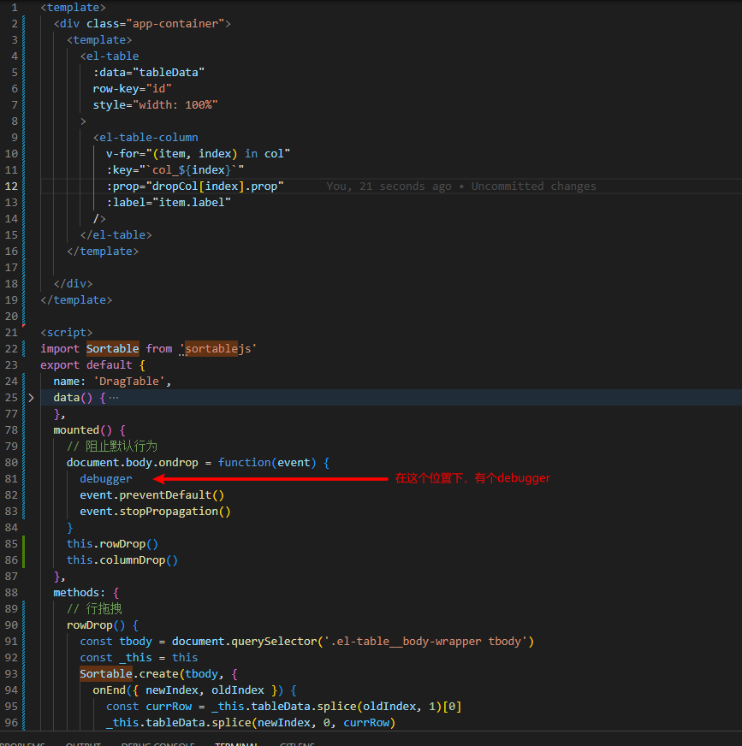Place cursor on the debugger statement
Screen dimensions: 742x746
pyautogui.click(x=106, y=479)
